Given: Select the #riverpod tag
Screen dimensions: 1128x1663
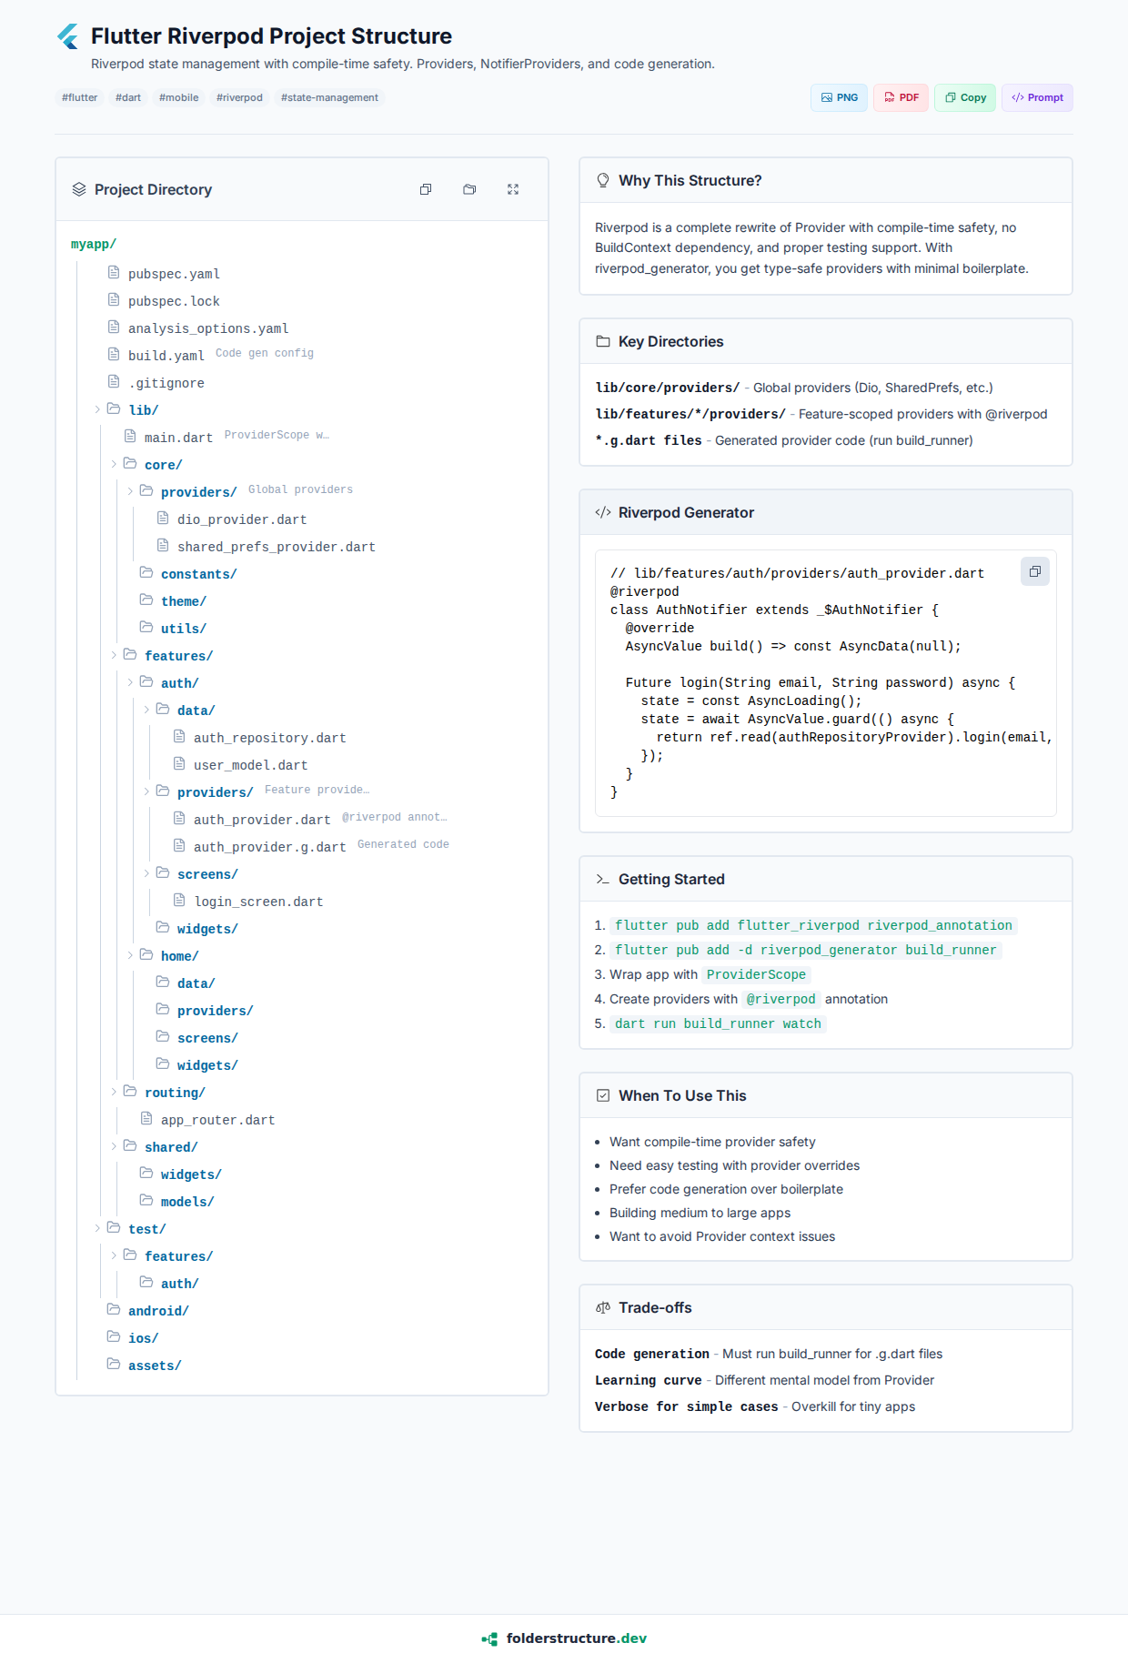Looking at the screenshot, I should click(x=239, y=97).
